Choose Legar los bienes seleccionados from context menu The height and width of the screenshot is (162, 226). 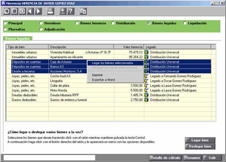pos(115,63)
